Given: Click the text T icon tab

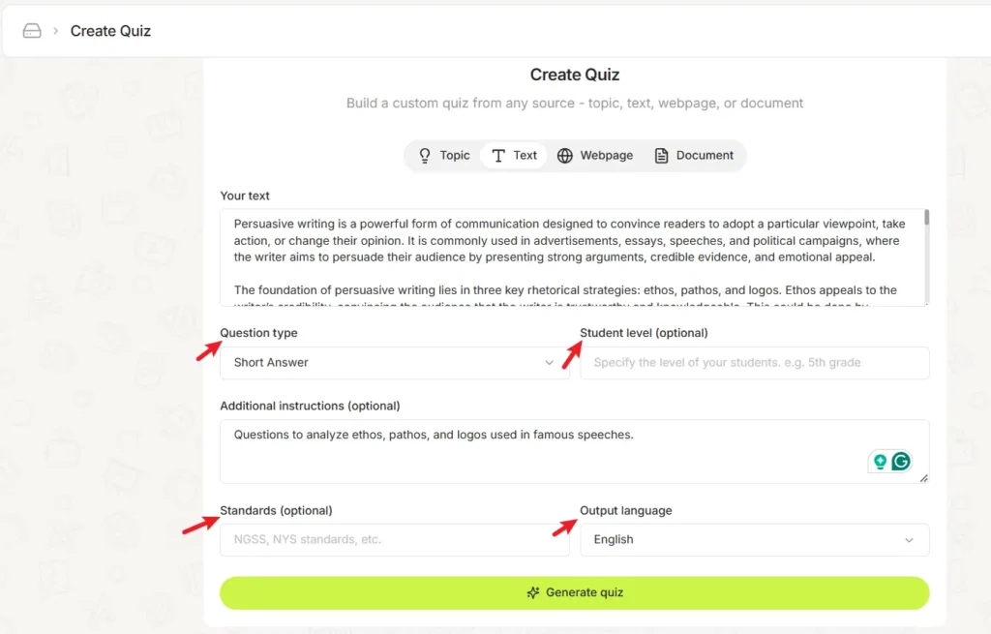Looking at the screenshot, I should coord(498,156).
